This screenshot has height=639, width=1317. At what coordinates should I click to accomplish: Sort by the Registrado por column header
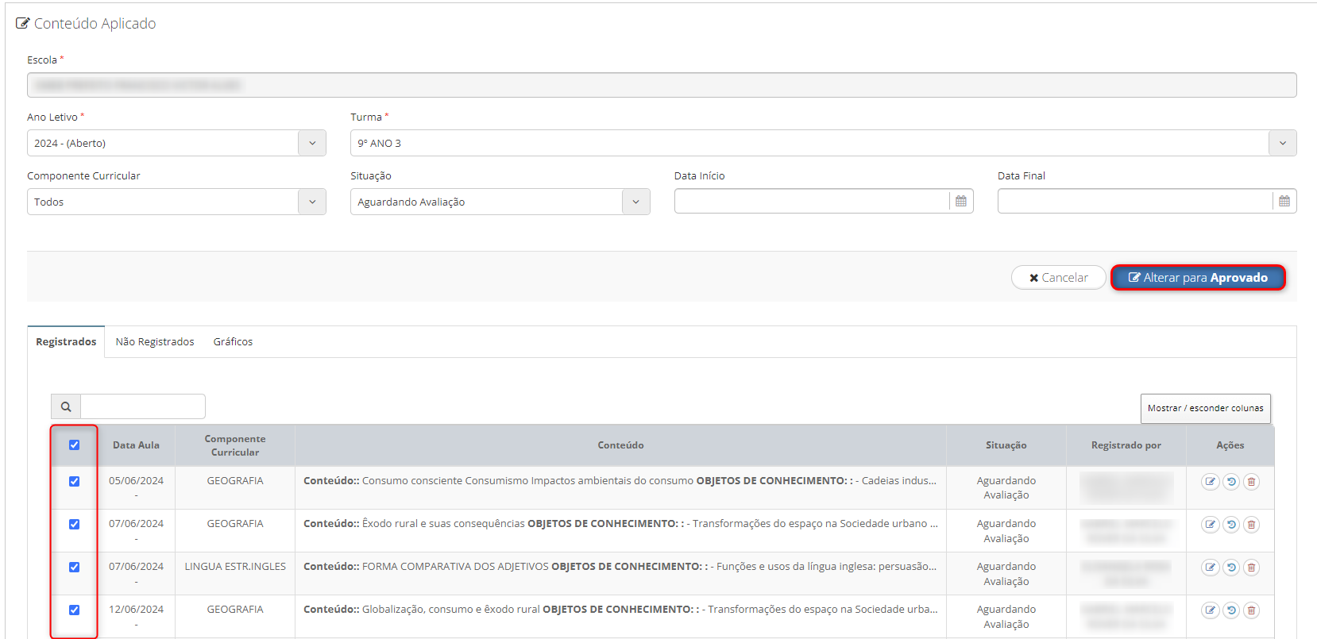pos(1126,445)
